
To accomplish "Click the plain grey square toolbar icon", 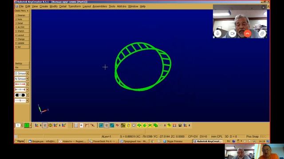I will (76, 125).
